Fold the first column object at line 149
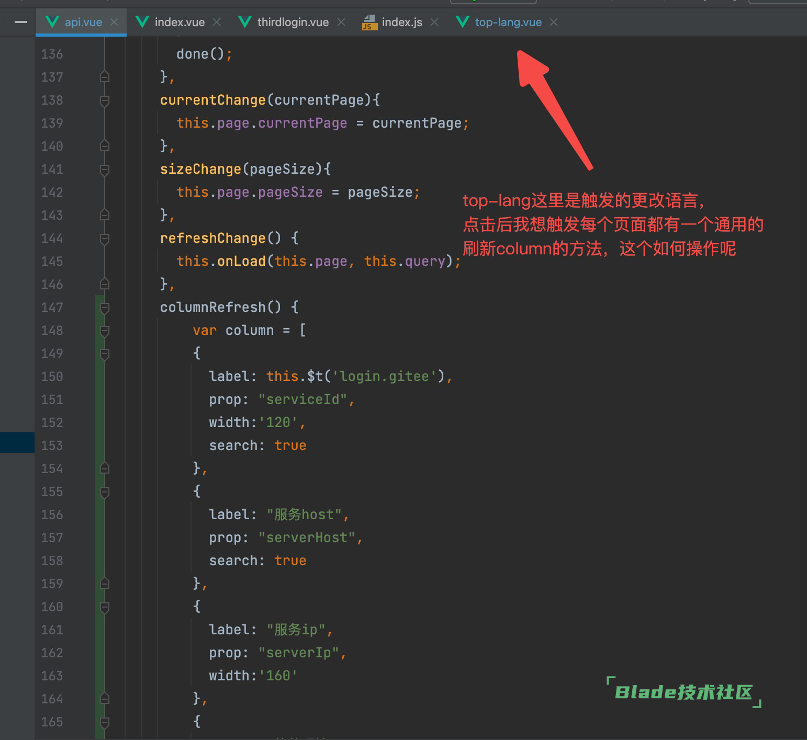Image resolution: width=807 pixels, height=740 pixels. pyautogui.click(x=105, y=353)
